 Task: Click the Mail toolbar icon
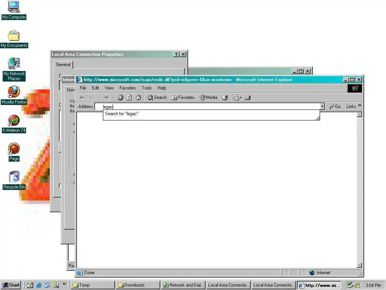click(236, 98)
